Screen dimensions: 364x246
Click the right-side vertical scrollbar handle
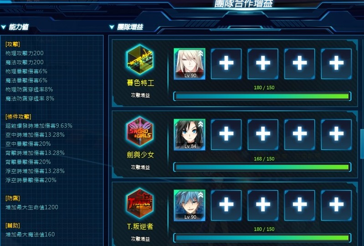point(362,144)
